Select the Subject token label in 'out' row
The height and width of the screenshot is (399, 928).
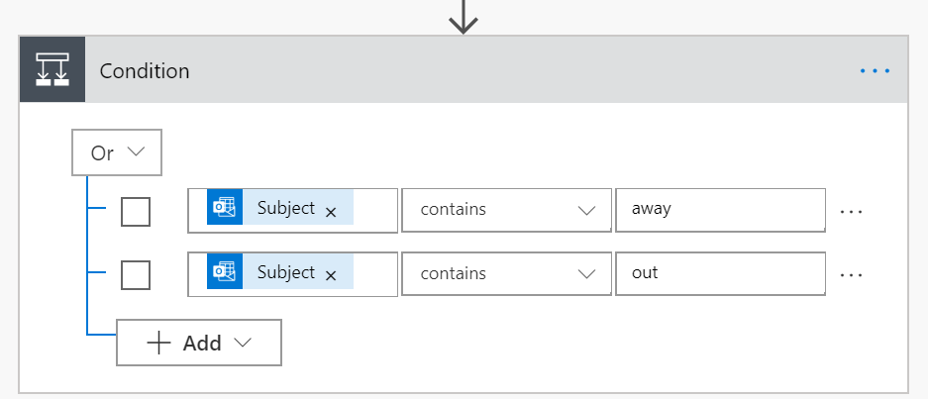[285, 272]
